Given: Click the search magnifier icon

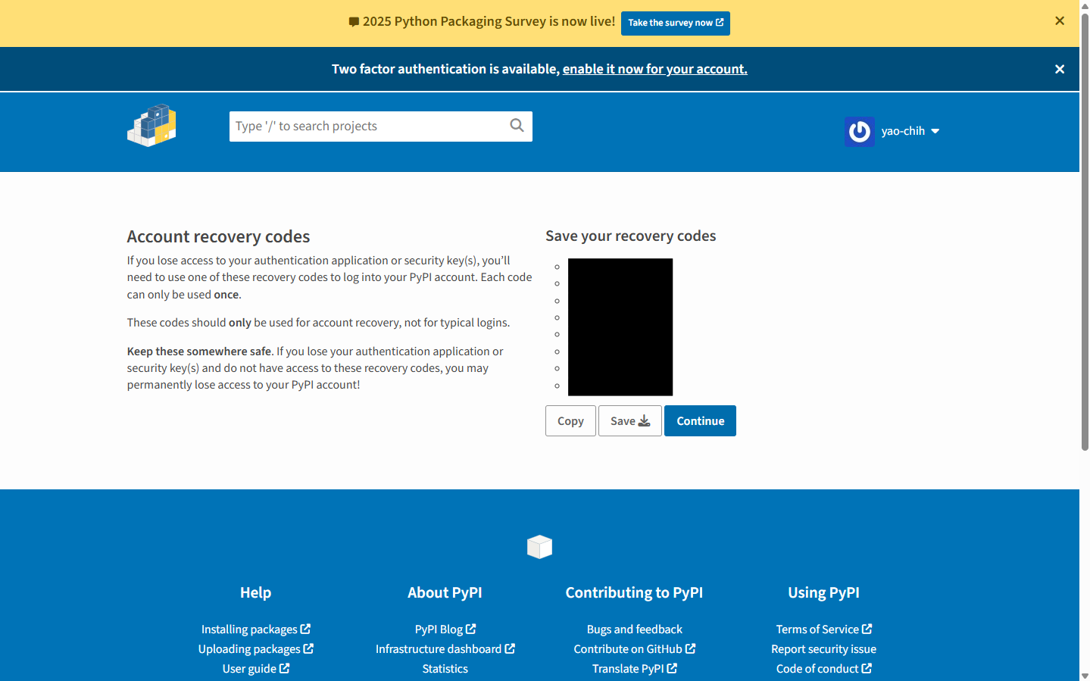Looking at the screenshot, I should 517,126.
